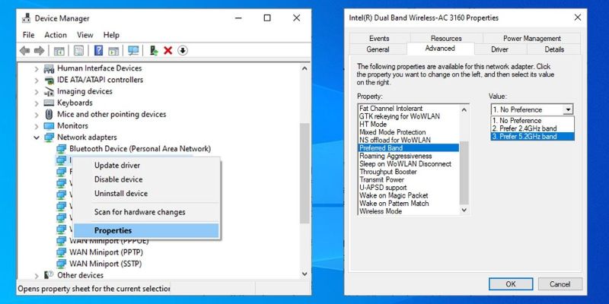The width and height of the screenshot is (609, 304).
Task: Click the blue Help toolbar icon
Action: (98, 51)
